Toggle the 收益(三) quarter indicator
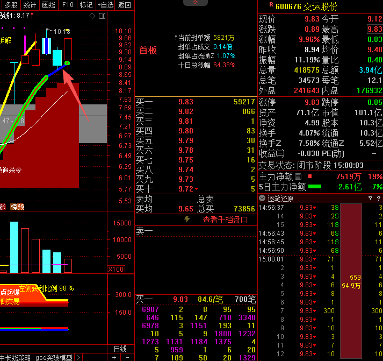Viewport: 383px width, 361px height. (x=272, y=154)
